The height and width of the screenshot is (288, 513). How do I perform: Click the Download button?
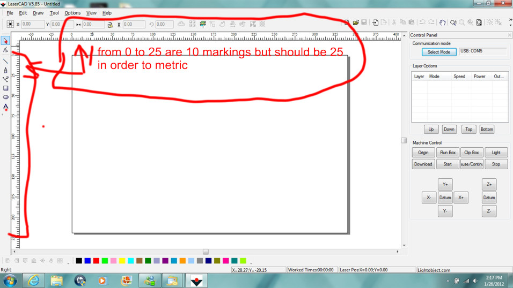tap(423, 164)
